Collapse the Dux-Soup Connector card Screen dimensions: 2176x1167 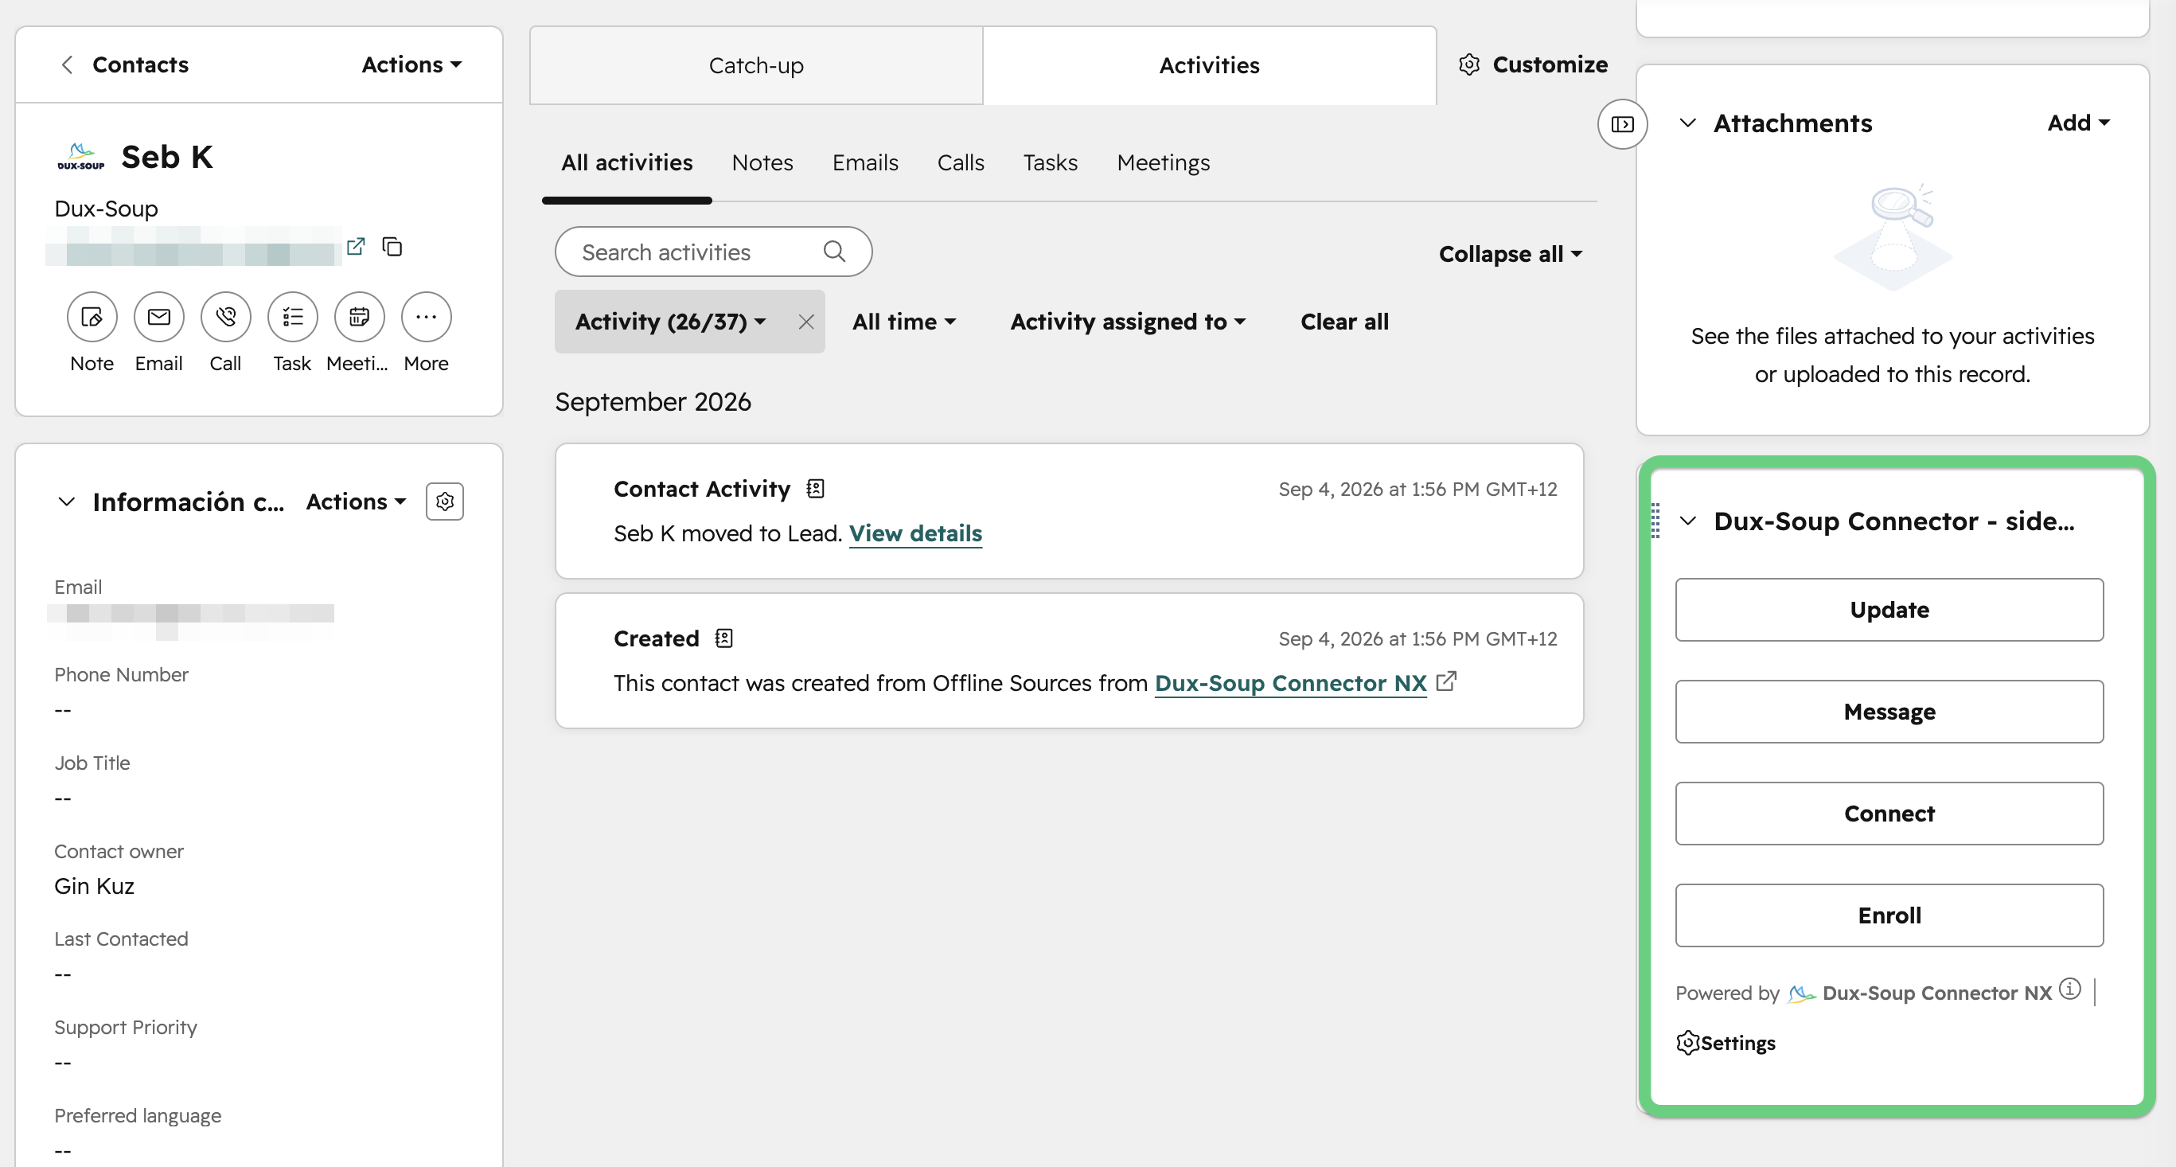click(x=1687, y=521)
